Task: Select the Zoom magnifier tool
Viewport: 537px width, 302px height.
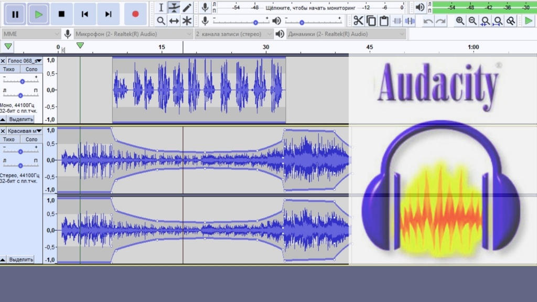Action: (160, 21)
